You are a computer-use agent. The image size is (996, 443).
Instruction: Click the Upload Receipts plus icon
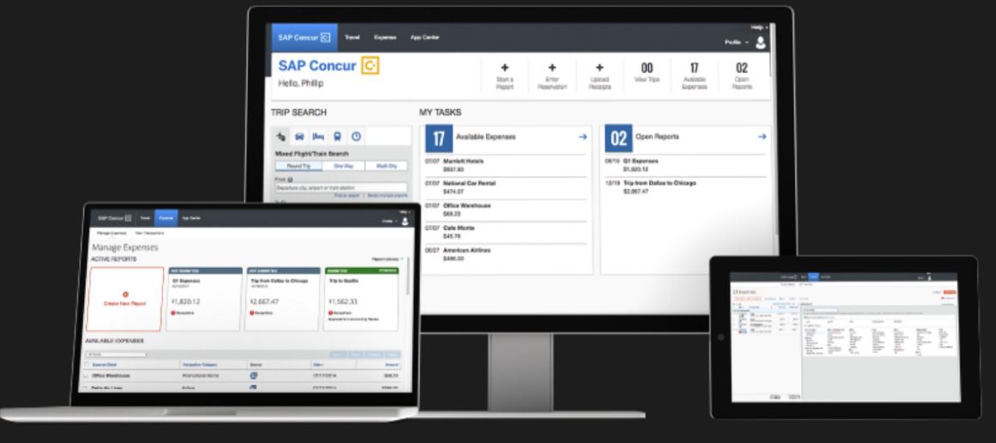click(599, 68)
